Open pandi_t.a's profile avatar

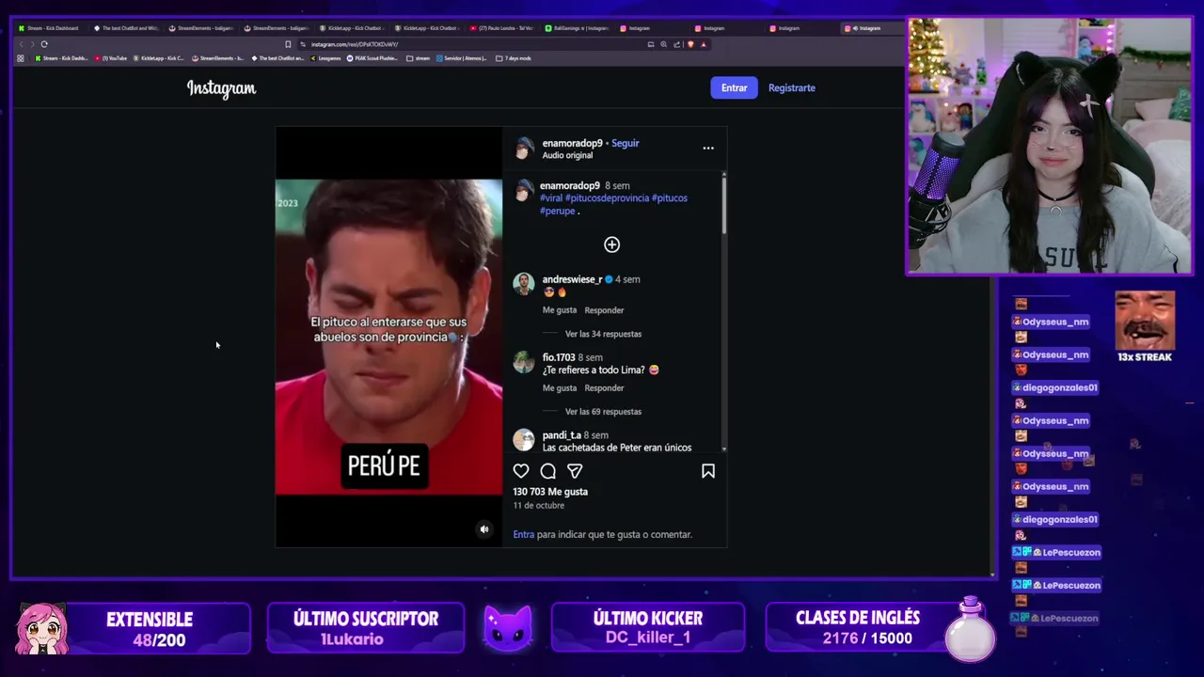coord(524,440)
